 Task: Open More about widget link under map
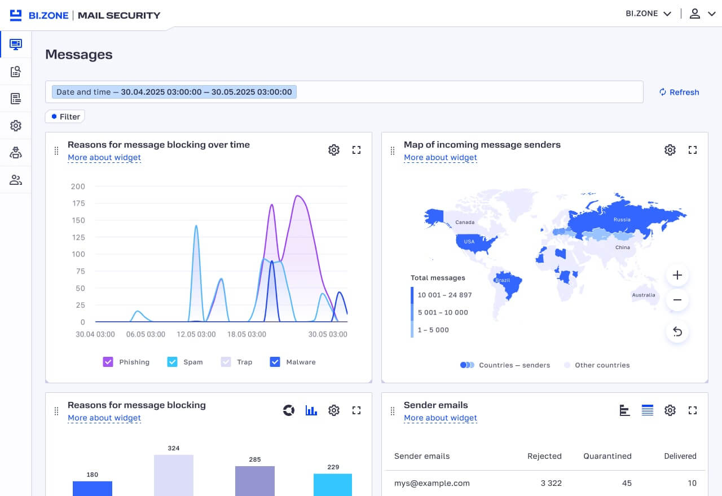pyautogui.click(x=440, y=157)
